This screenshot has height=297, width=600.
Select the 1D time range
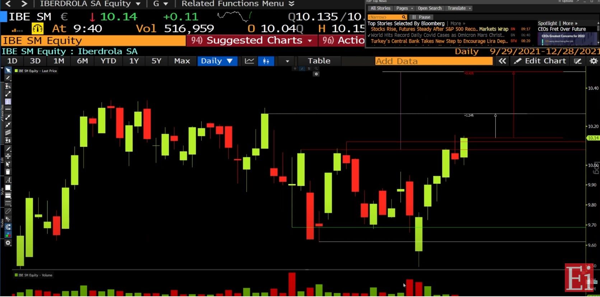click(x=12, y=61)
